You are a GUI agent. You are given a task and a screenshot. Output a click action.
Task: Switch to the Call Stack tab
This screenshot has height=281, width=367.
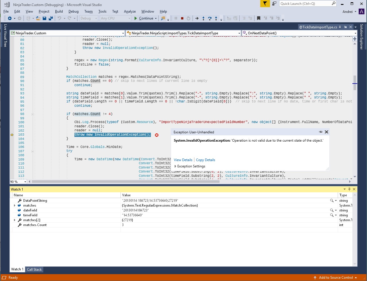34,270
